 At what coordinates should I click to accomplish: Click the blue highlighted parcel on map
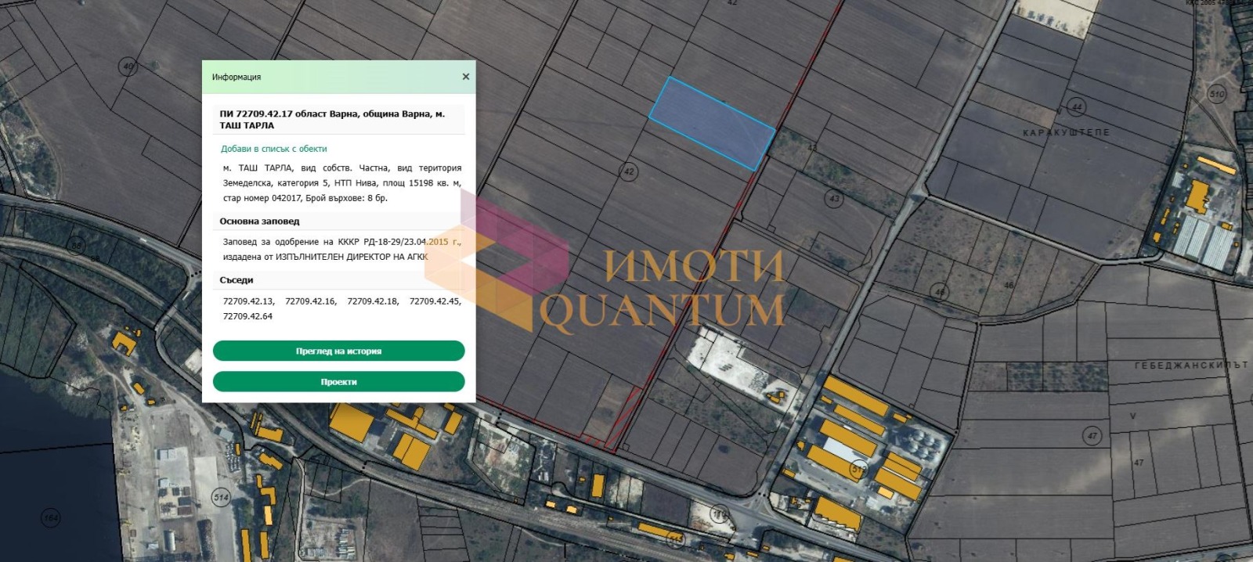coord(711,123)
